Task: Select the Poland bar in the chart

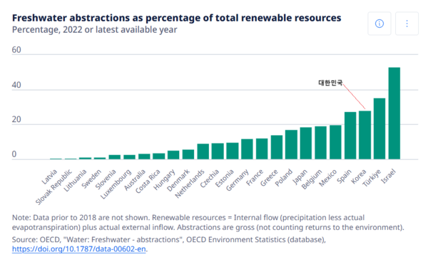Action: tap(291, 144)
